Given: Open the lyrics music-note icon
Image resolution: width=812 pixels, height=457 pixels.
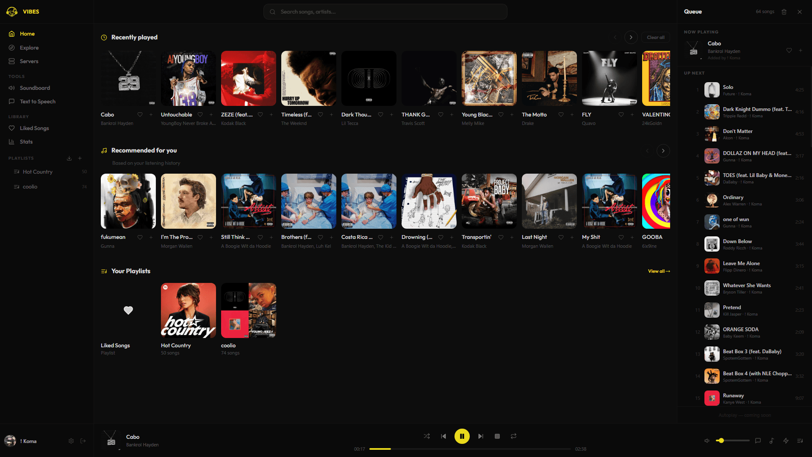Looking at the screenshot, I should [772, 440].
